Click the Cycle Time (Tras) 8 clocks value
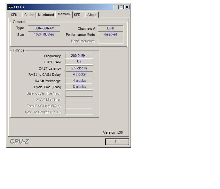Screen dimensions: 220x189 pos(79,87)
